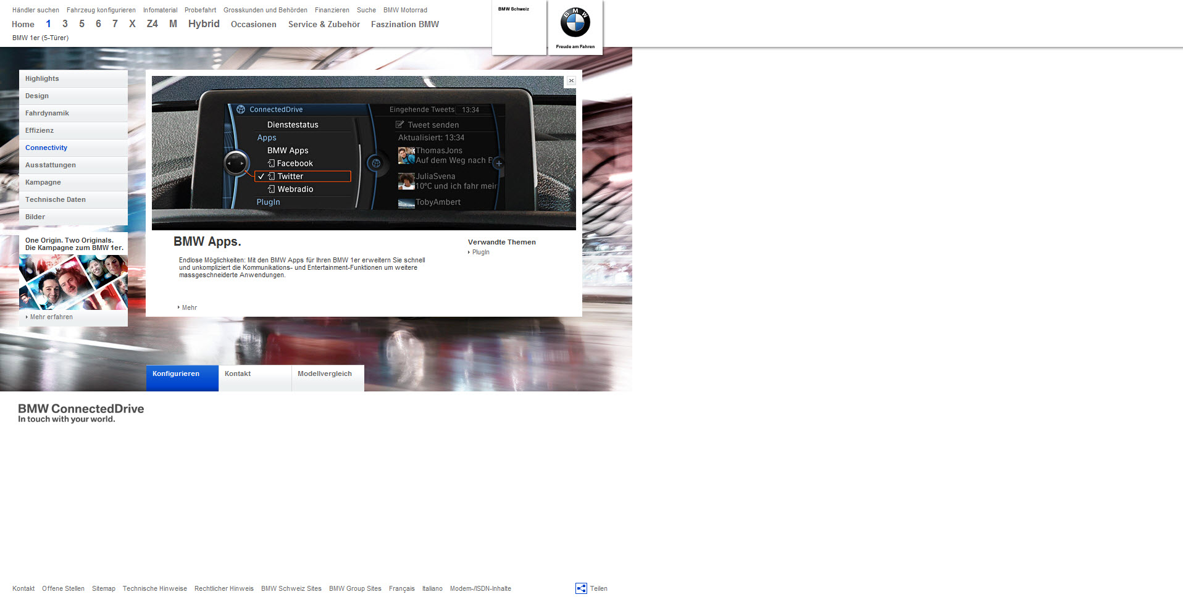Viewport: 1183px width, 597px height.
Task: Open Fahrdynamik in sidebar
Action: [73, 113]
